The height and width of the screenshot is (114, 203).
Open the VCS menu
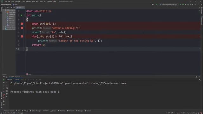point(45,2)
